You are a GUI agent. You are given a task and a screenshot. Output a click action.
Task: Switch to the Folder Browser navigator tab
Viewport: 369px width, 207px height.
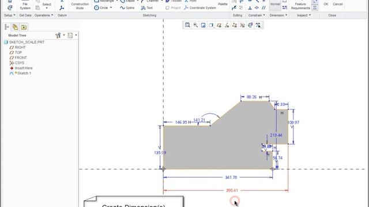(16, 27)
